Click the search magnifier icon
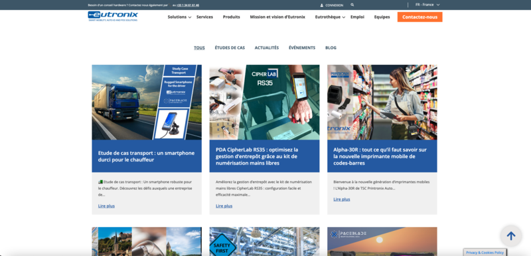Viewport: 531px width, 256px height. pos(352,5)
